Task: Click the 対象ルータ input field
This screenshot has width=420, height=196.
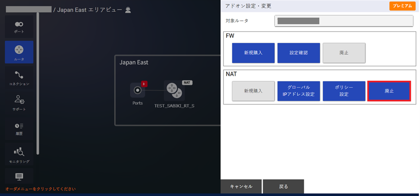Action: (344, 21)
